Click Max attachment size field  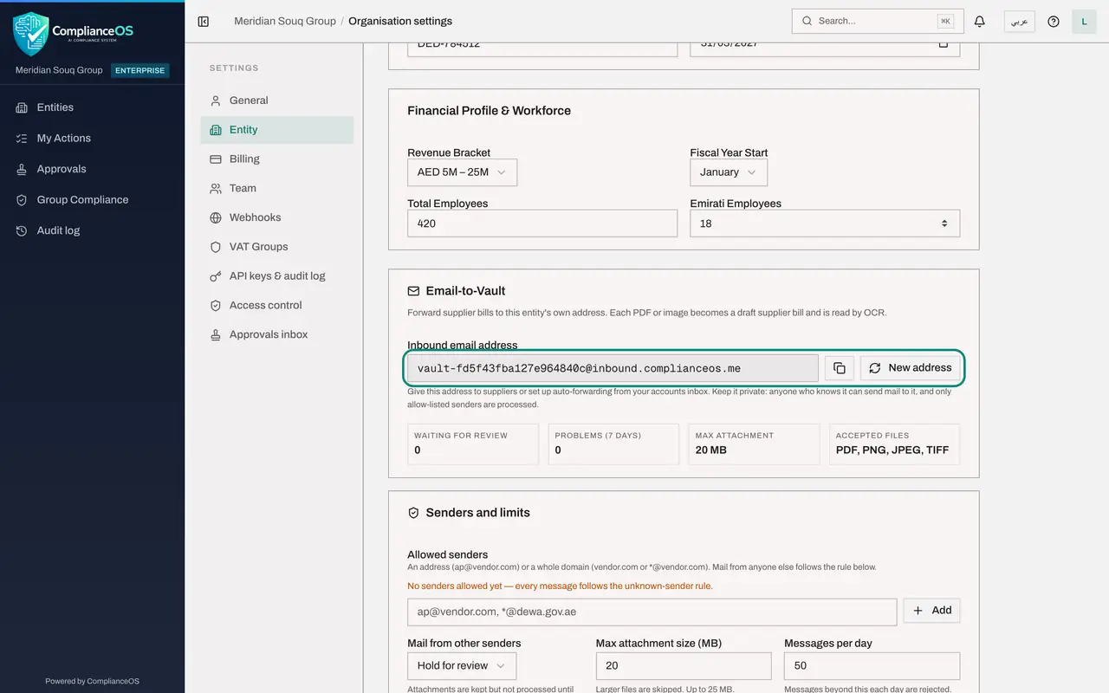click(x=684, y=666)
